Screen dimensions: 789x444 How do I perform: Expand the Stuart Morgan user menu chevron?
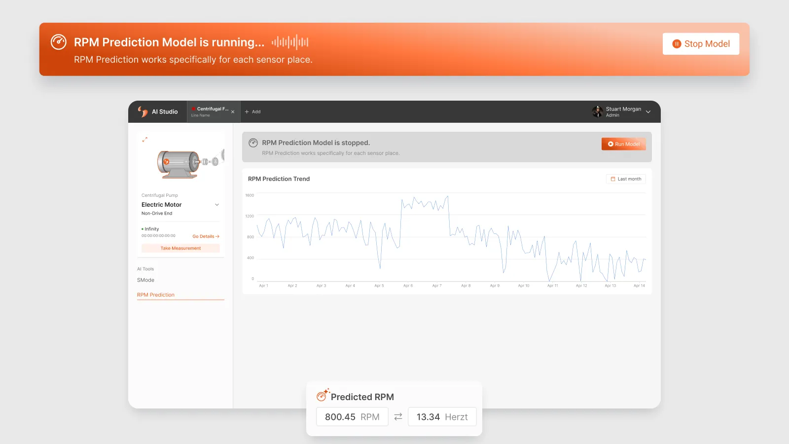[648, 112]
